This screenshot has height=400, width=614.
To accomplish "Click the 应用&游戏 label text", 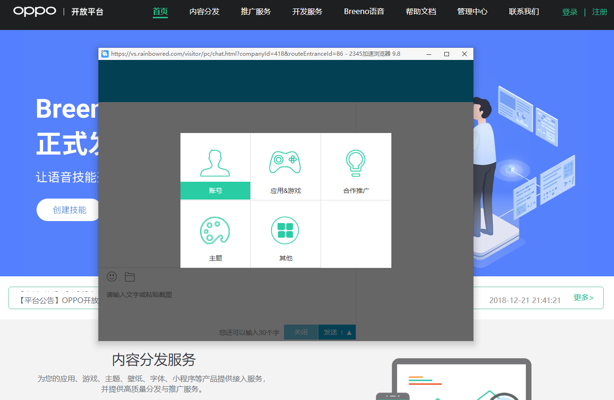I will 285,191.
